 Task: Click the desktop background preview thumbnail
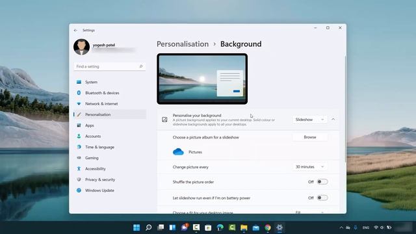point(202,79)
